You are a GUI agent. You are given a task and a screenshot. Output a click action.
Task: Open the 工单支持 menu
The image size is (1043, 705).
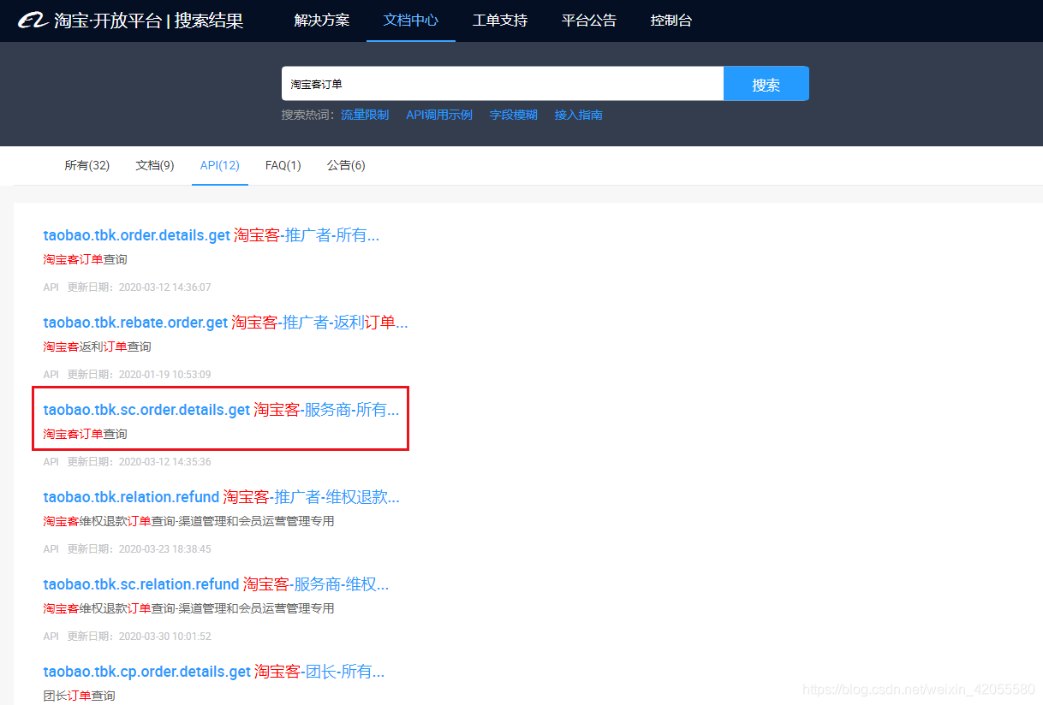point(500,21)
